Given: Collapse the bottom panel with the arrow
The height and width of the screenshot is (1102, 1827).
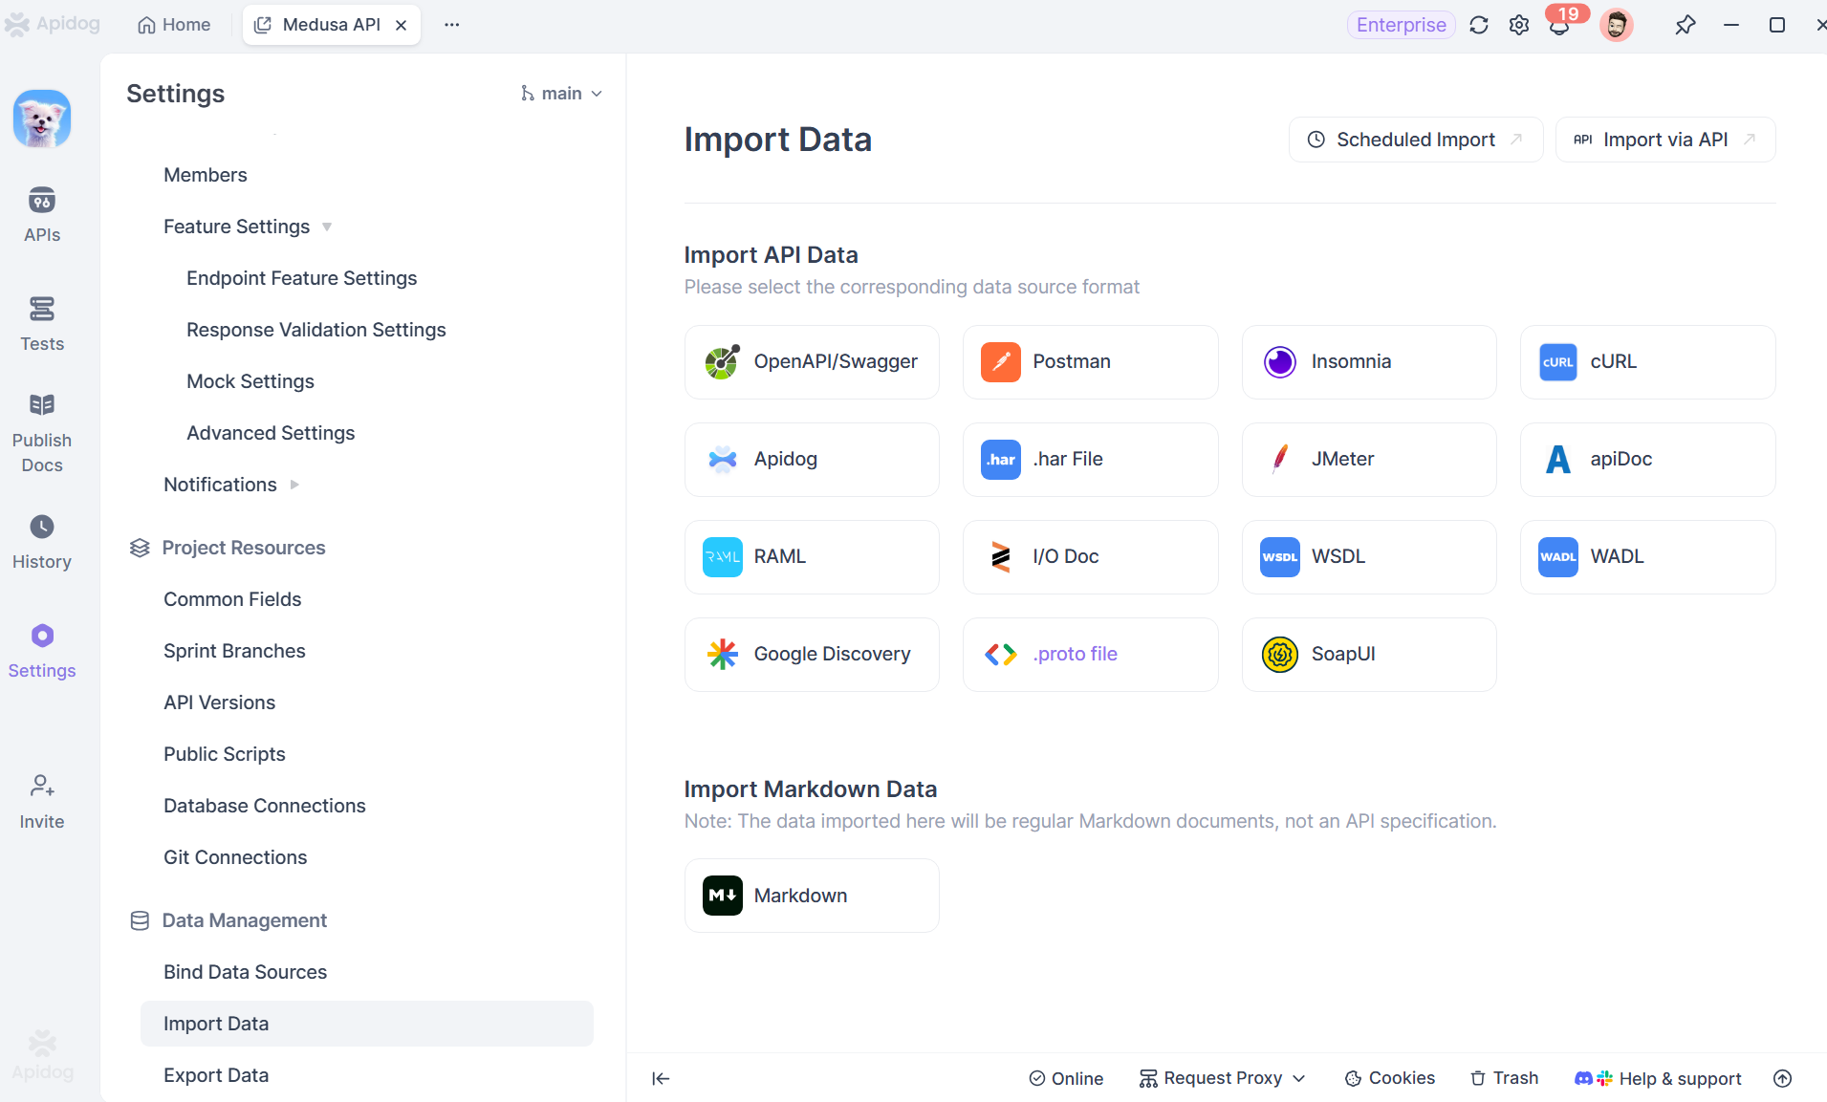Looking at the screenshot, I should click(x=661, y=1078).
